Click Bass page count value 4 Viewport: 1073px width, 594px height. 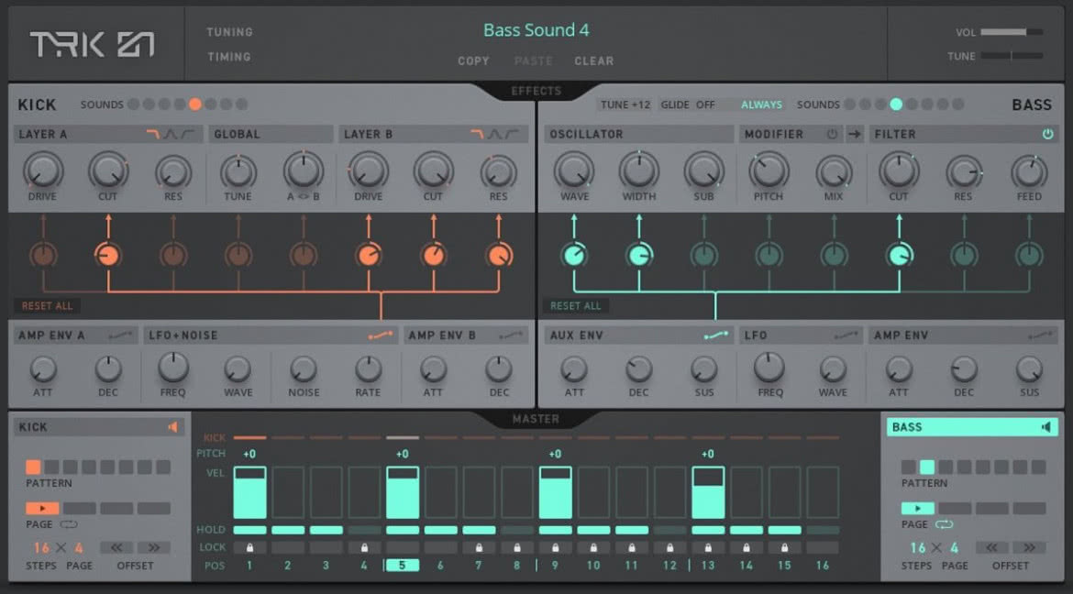(x=954, y=548)
